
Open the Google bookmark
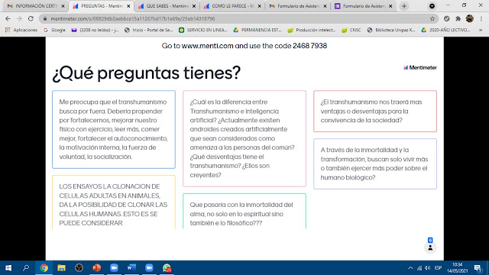[54, 30]
